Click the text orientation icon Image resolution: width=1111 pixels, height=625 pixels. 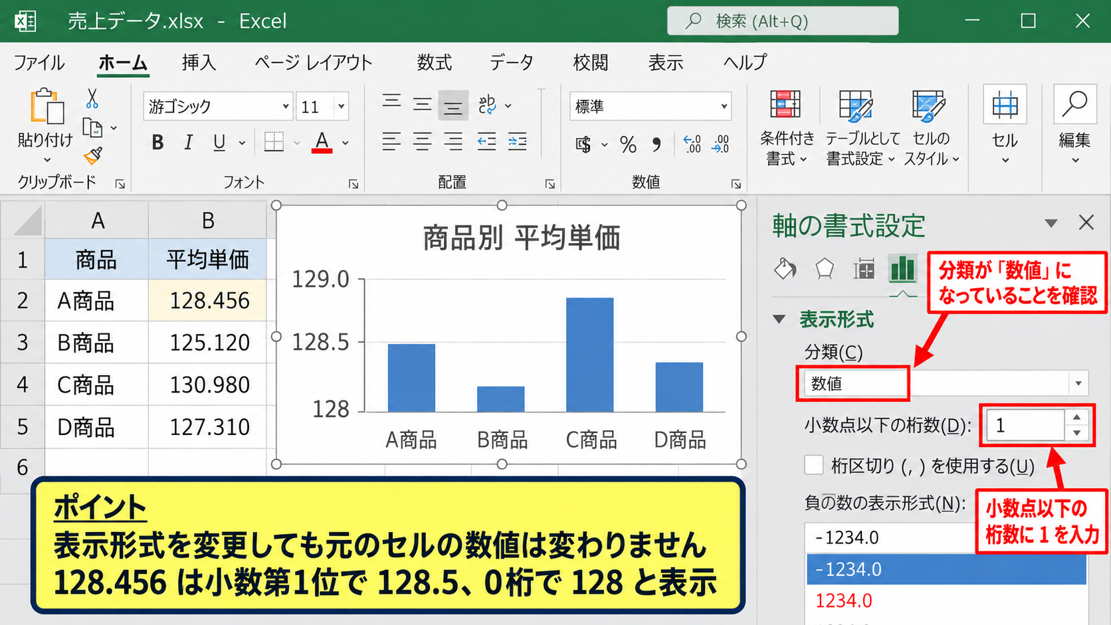coord(488,104)
